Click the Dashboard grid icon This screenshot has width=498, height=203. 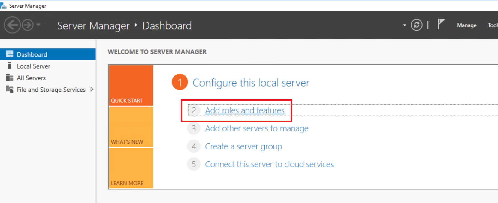click(x=10, y=54)
